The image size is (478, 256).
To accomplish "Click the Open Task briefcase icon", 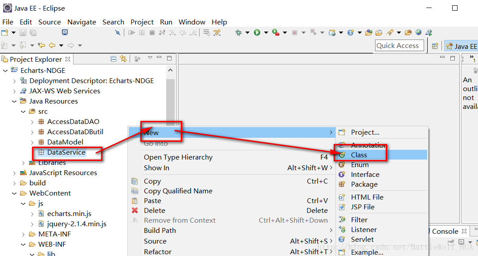I will (x=379, y=32).
